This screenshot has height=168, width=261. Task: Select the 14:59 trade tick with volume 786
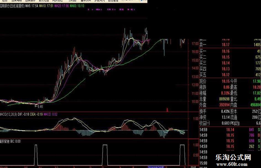click(230, 135)
